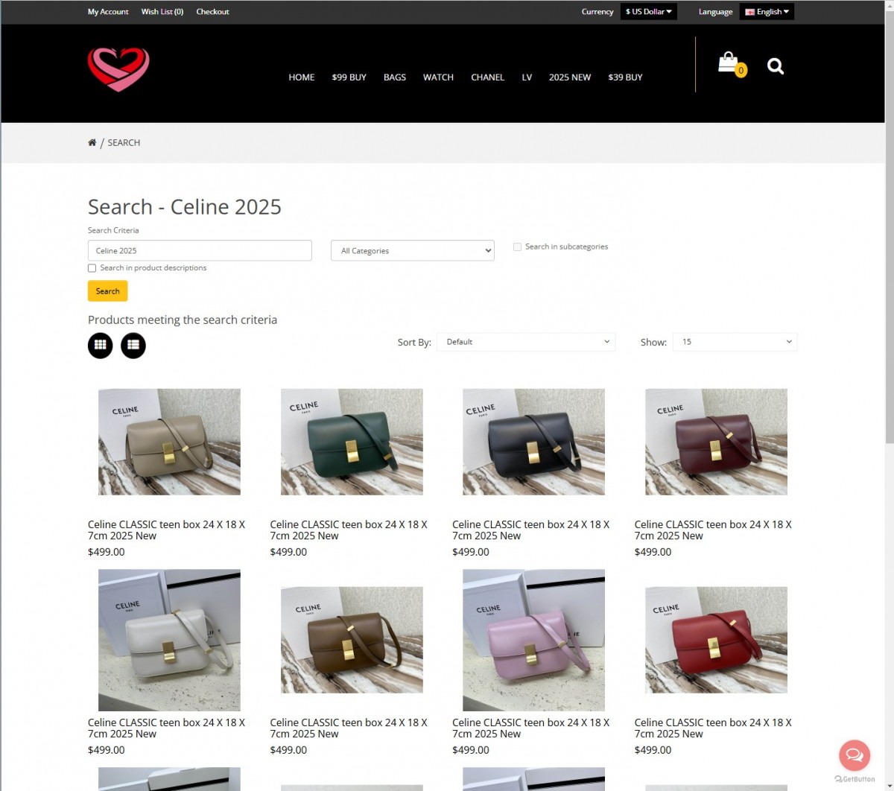
Task: Click the title under the red bag
Action: coord(713,728)
